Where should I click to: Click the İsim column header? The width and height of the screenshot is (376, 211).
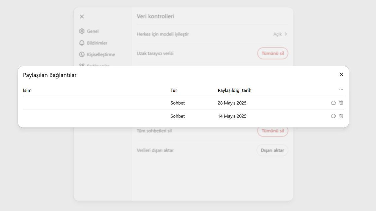[x=27, y=90]
